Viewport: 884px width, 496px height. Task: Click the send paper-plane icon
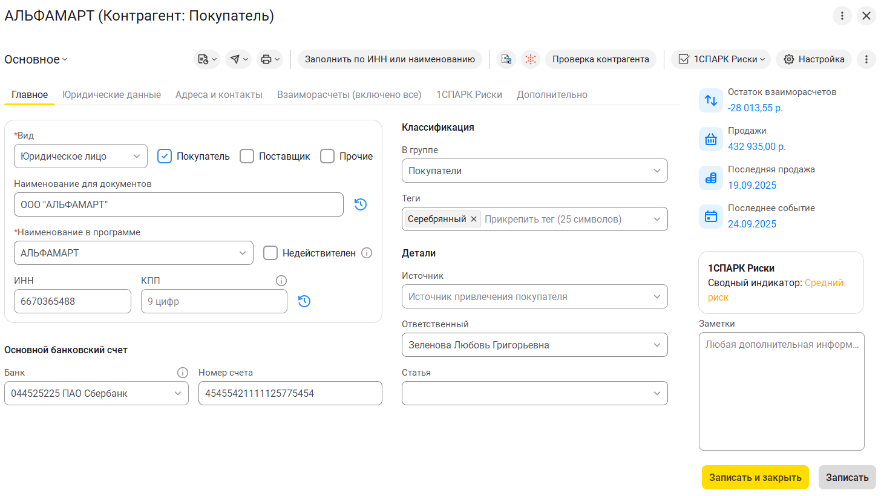[235, 59]
